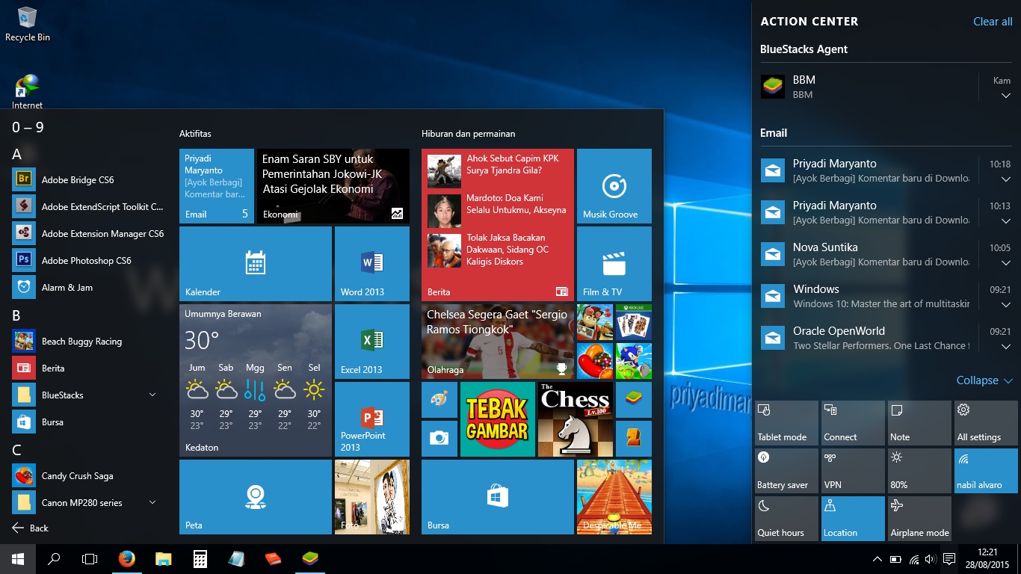Viewport: 1021px width, 574px height.
Task: Open the Xbox Live solitaire cards tile
Action: [634, 322]
